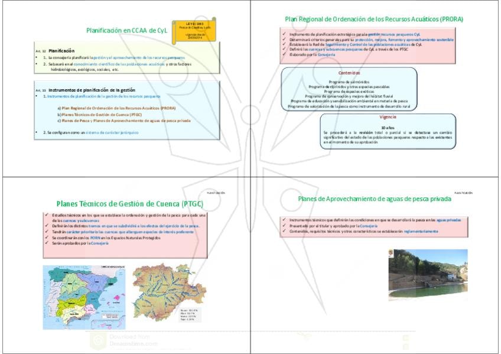Image resolution: width=501 pixels, height=354 pixels.
Task: Select the line "2. Se configuran como un sistema de carácter jerárquico"
Action: 91,132
